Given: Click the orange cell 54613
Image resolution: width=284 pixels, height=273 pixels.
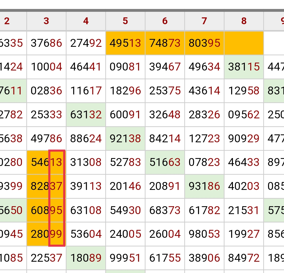Looking at the screenshot, I should 46,163.
